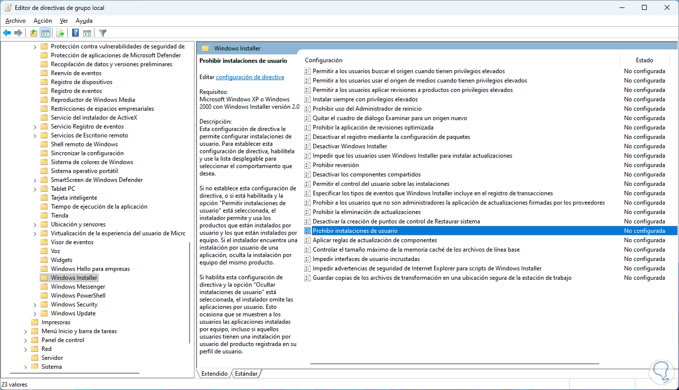Screen dimensions: 679x390
Task: Click the app icon in the title bar
Action: point(8,7)
